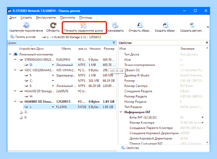Click the Обновить refresh icon
Image resolution: width=217 pixels, height=159 pixels.
point(53,25)
